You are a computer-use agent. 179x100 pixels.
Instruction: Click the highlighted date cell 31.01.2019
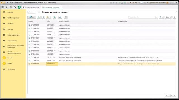click(52, 64)
